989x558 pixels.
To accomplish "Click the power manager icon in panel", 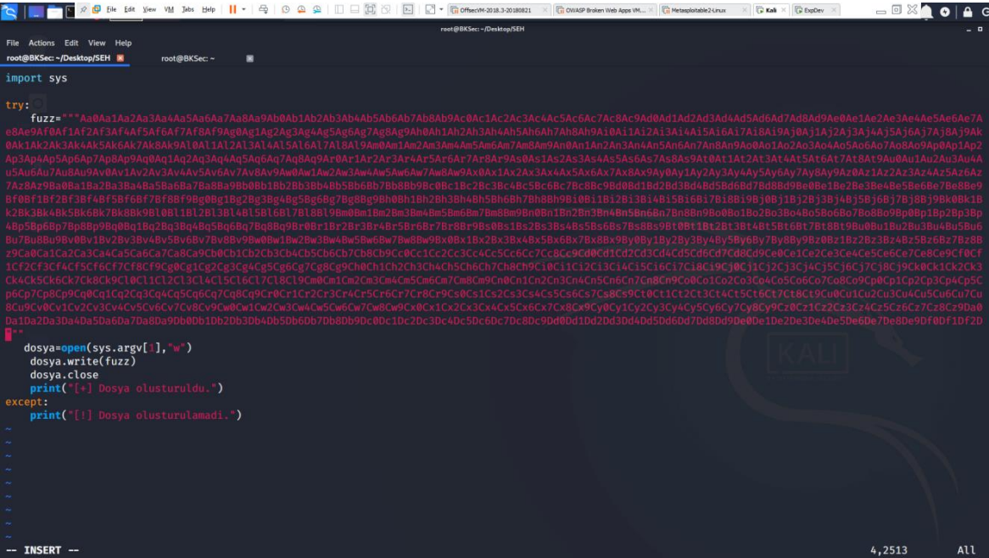I will [x=945, y=12].
